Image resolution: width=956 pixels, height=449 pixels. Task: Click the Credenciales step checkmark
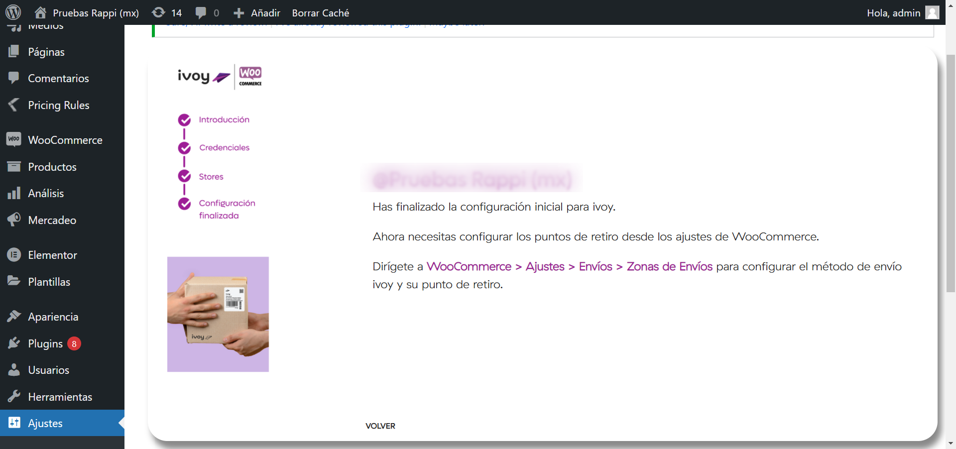point(184,148)
